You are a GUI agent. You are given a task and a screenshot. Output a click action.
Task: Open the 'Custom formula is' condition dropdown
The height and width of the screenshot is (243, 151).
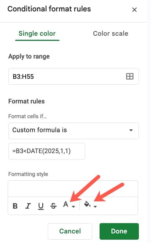(x=73, y=131)
